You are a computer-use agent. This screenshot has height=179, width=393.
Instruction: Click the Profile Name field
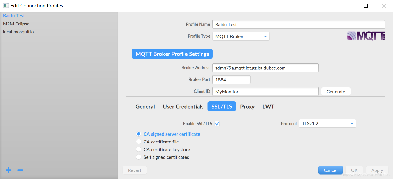(298, 25)
